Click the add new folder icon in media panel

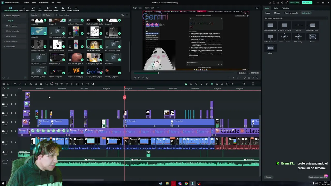(x=3, y=78)
